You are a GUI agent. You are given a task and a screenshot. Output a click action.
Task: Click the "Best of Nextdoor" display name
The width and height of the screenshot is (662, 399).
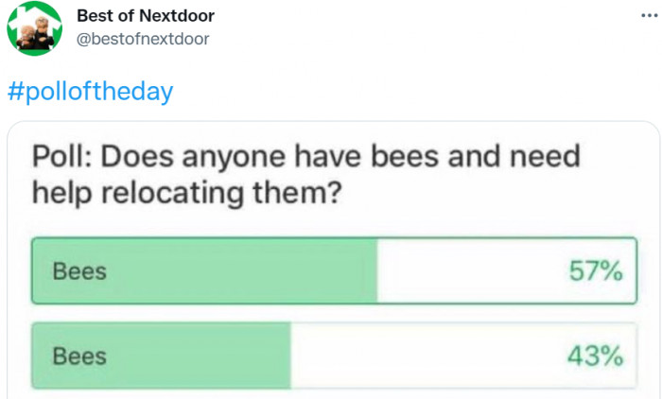click(145, 16)
